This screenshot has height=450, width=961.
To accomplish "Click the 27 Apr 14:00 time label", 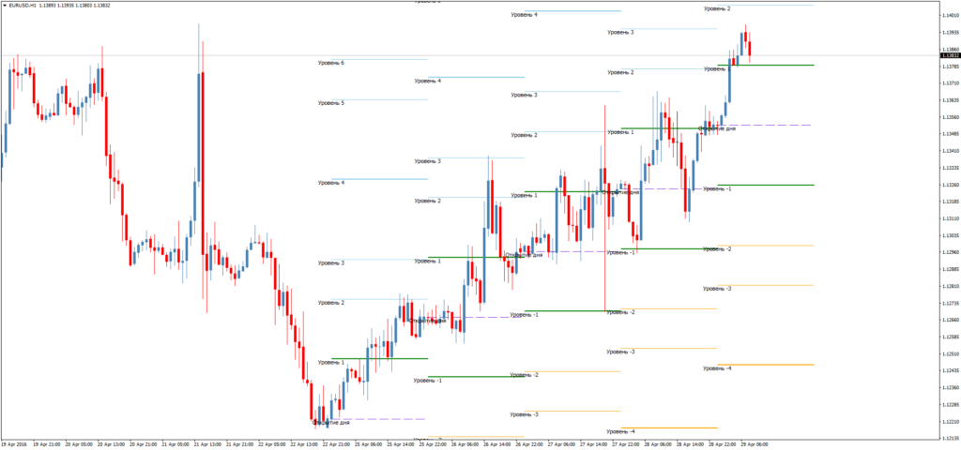I will click(x=591, y=444).
